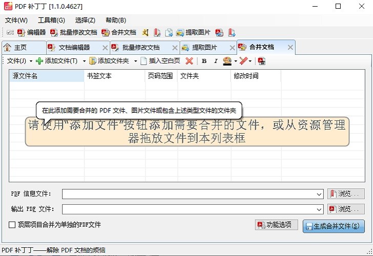Click the document-with-arrow convert toolbar icon
The width and height of the screenshot is (373, 256).
coord(169,32)
